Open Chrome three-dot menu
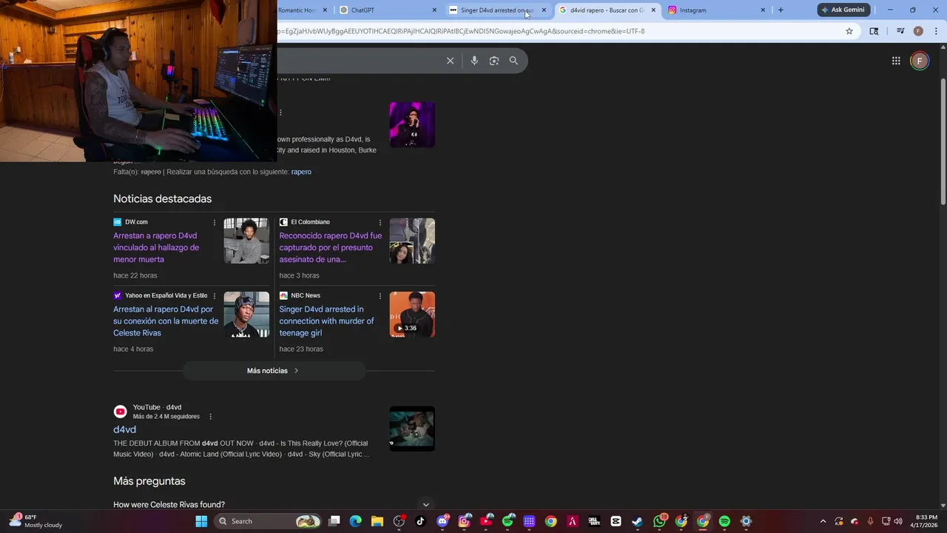Viewport: 947px width, 533px height. tap(934, 31)
